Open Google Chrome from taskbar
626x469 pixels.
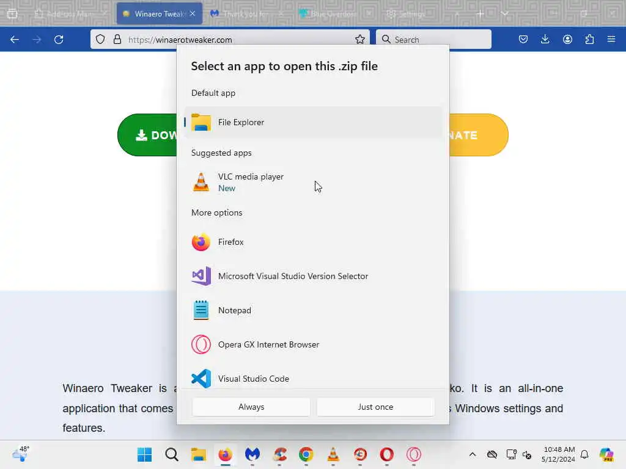306,454
